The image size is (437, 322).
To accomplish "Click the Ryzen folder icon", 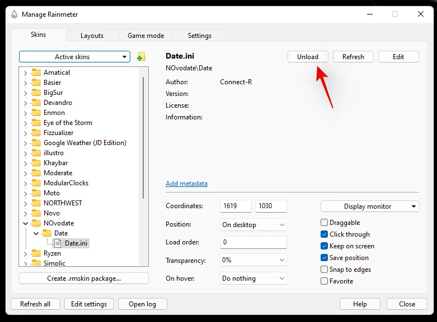I will click(x=36, y=253).
